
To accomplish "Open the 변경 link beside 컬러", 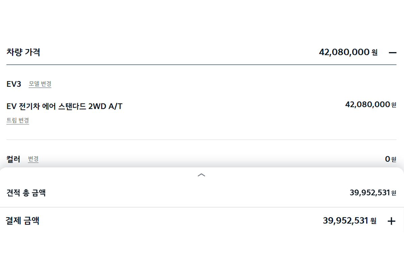I will [x=33, y=159].
